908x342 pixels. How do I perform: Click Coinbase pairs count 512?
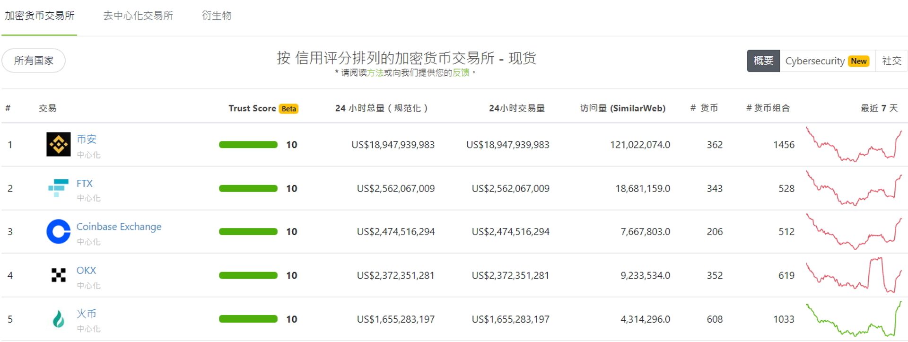click(x=786, y=232)
